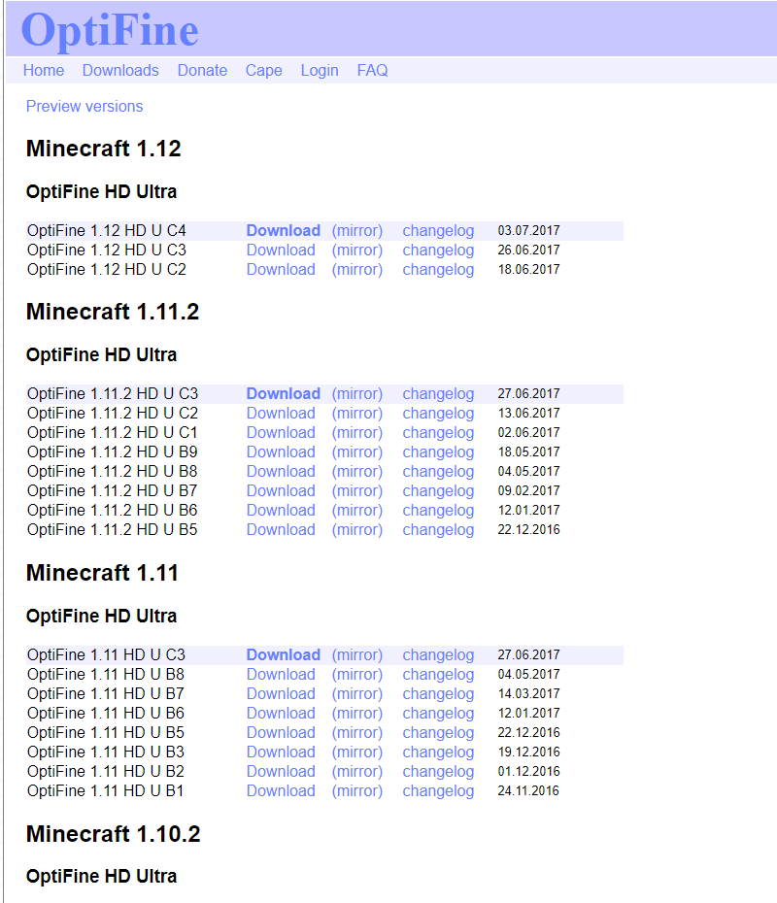View changelog for OptiFine 1.12 HD U C2

438,270
